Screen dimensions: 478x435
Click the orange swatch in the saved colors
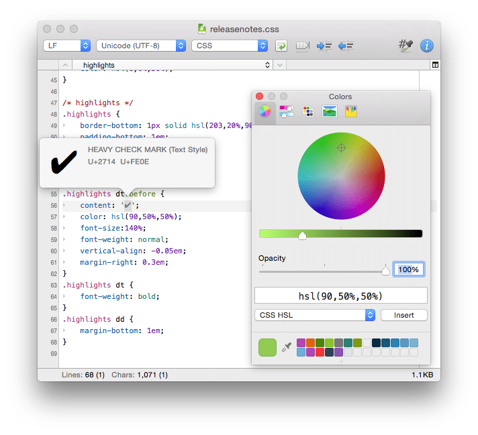coord(311,343)
